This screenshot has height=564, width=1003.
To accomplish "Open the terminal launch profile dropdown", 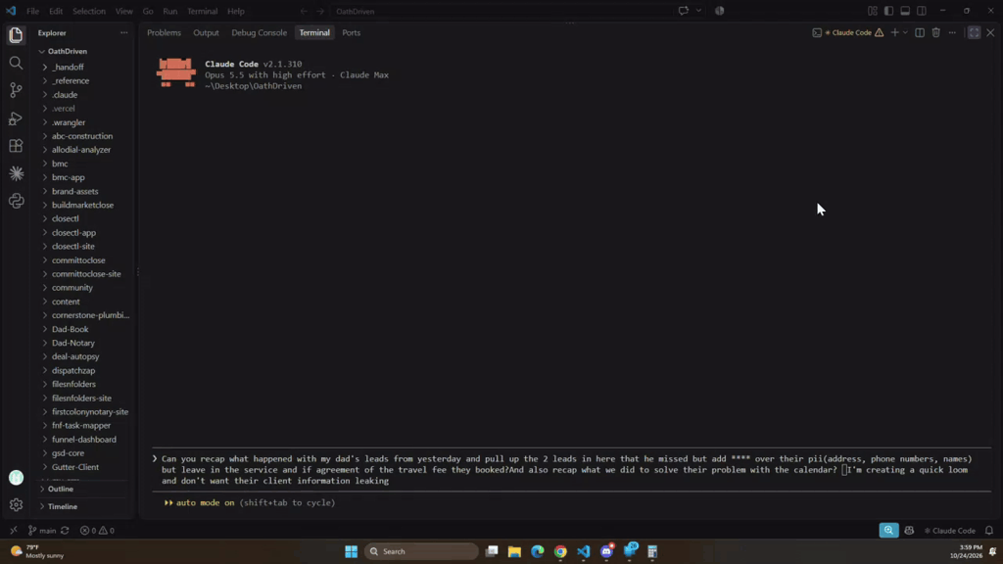I will (x=904, y=32).
